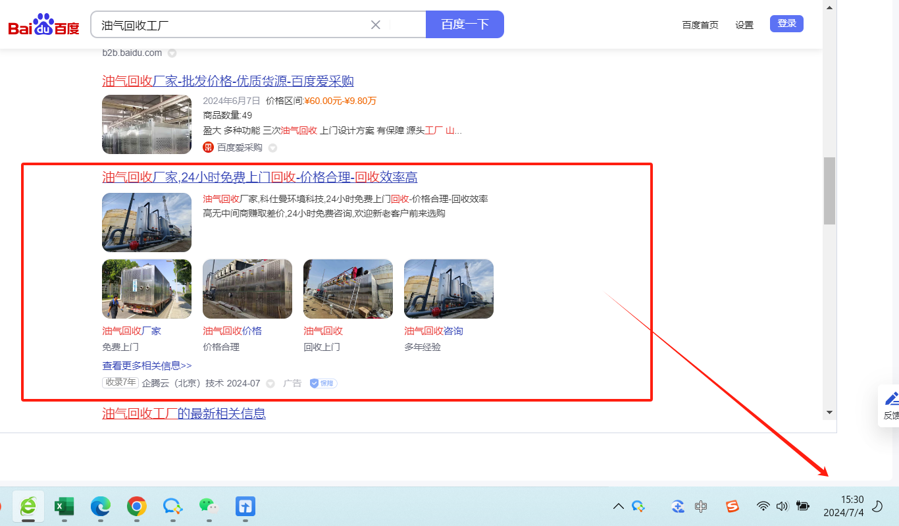Go to 百度首页 in the top bar
This screenshot has height=526, width=899.
700,25
